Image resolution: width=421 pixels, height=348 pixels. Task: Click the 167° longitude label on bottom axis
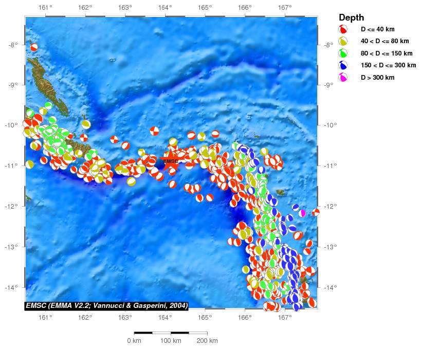284,317
